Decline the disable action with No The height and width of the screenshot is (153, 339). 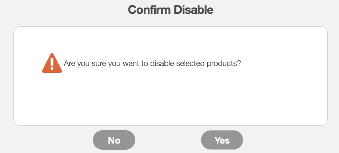coord(114,140)
